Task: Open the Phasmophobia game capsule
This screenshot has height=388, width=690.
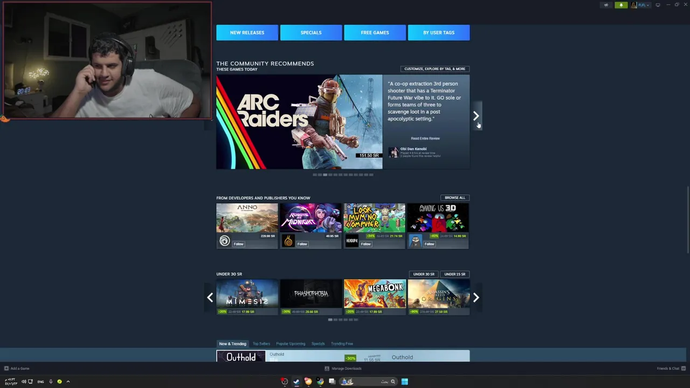Action: click(x=310, y=297)
